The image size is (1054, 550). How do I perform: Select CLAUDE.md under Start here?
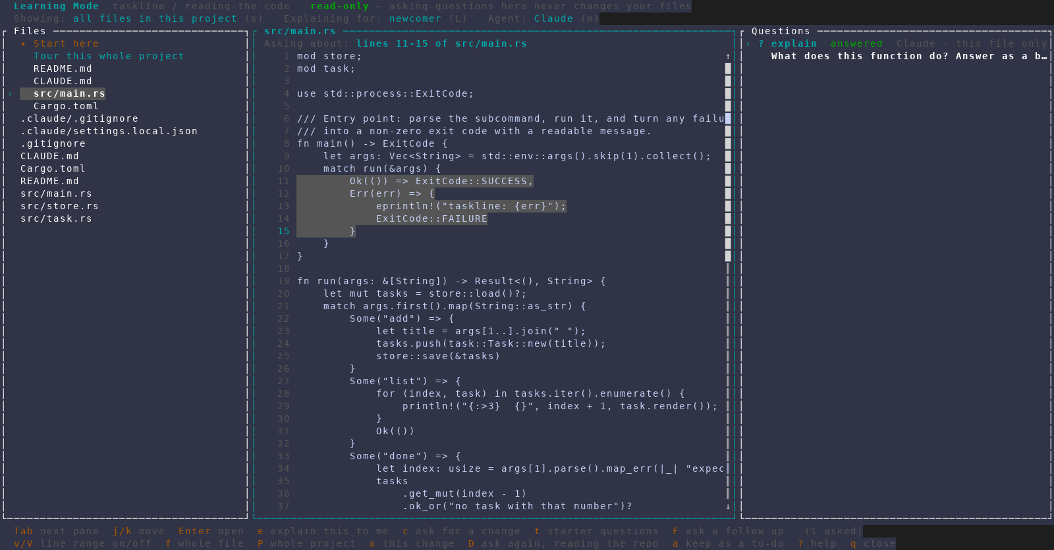(63, 82)
